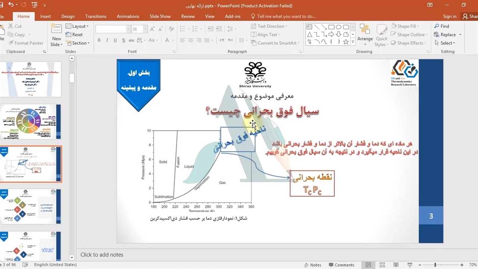
Task: Activate Normal view button in status bar
Action: coord(368,265)
